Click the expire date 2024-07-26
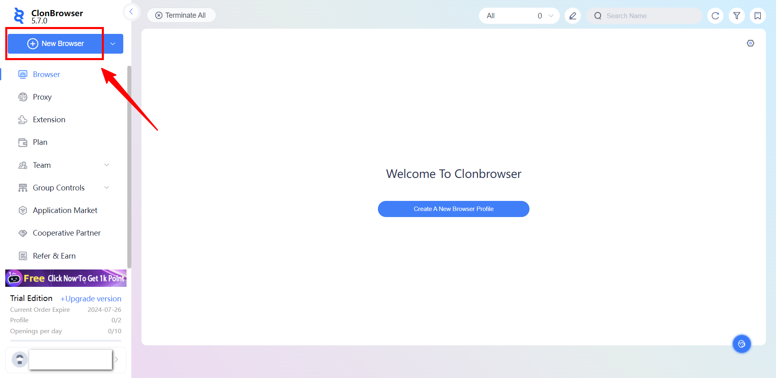The height and width of the screenshot is (378, 776). pos(104,310)
